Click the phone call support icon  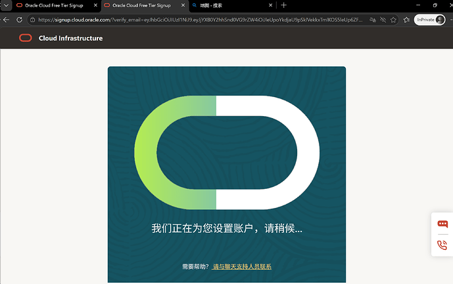click(x=442, y=245)
